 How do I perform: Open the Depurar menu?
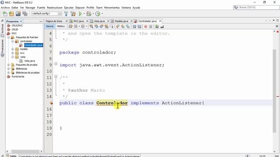point(80,8)
